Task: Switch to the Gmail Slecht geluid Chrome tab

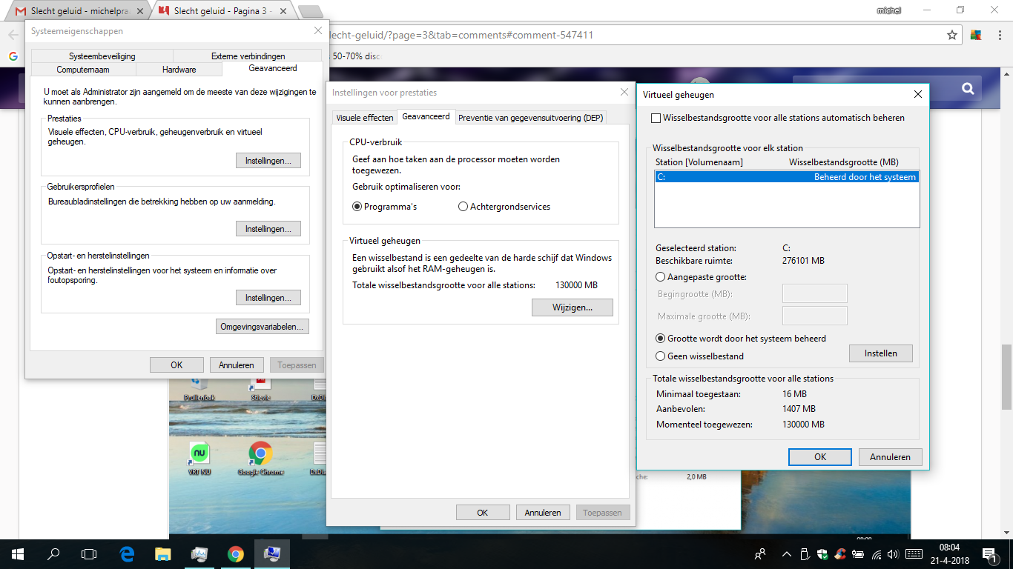Action: click(x=82, y=11)
